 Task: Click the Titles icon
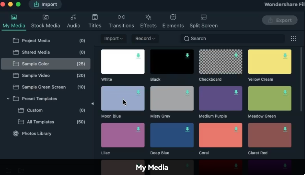point(95,17)
